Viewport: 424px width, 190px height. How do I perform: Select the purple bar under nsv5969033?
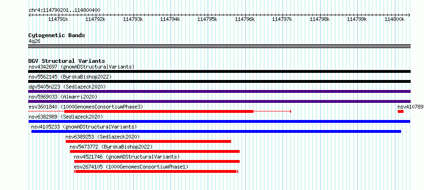click(219, 101)
